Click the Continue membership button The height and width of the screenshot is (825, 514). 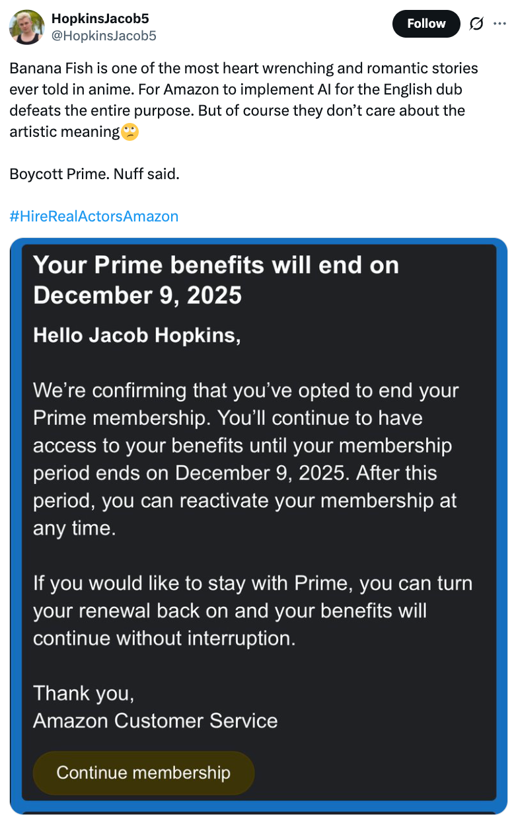coord(143,772)
